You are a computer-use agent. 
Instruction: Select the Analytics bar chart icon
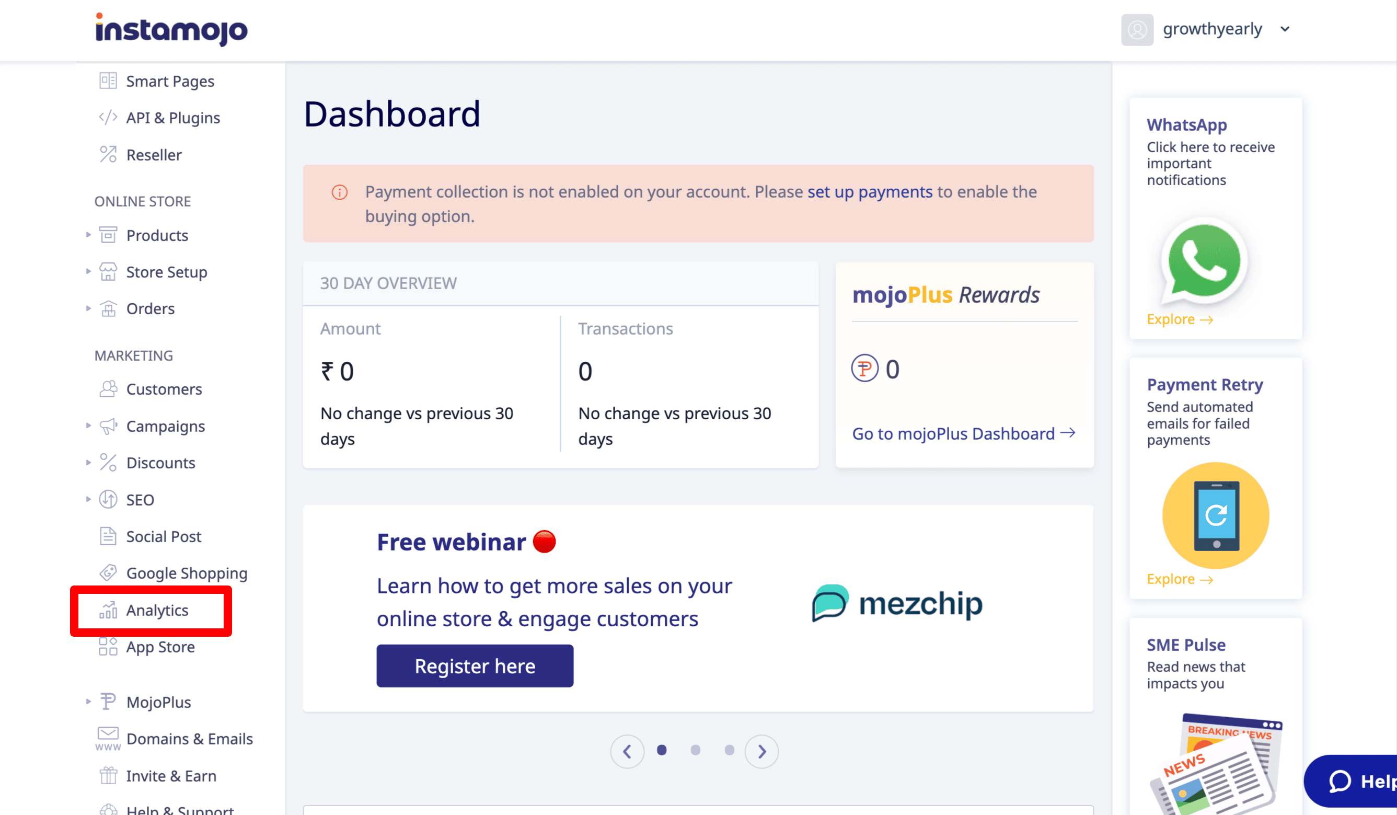pos(108,610)
